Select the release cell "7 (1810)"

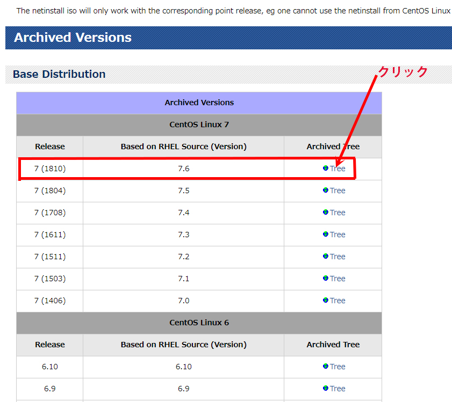[x=50, y=169]
